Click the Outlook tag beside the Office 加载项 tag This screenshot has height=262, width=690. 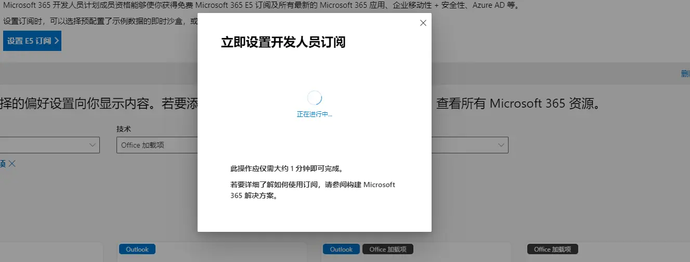341,249
